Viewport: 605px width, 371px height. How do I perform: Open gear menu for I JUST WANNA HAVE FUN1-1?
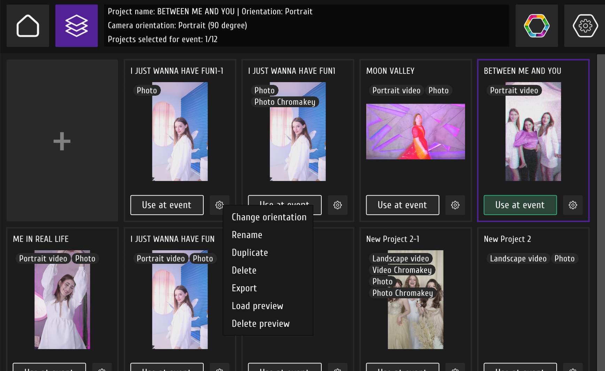(219, 205)
